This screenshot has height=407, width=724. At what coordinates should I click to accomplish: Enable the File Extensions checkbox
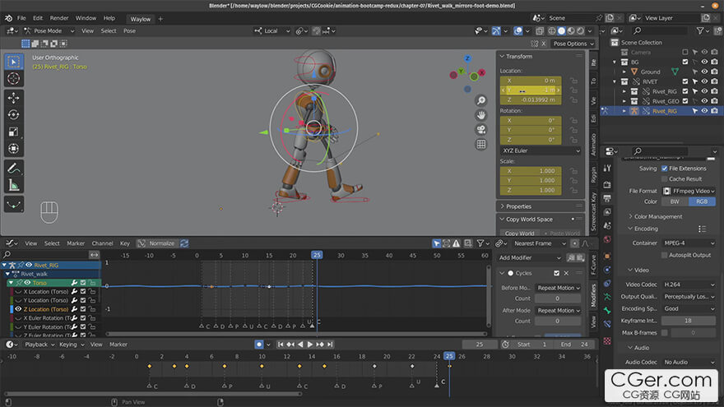point(664,169)
